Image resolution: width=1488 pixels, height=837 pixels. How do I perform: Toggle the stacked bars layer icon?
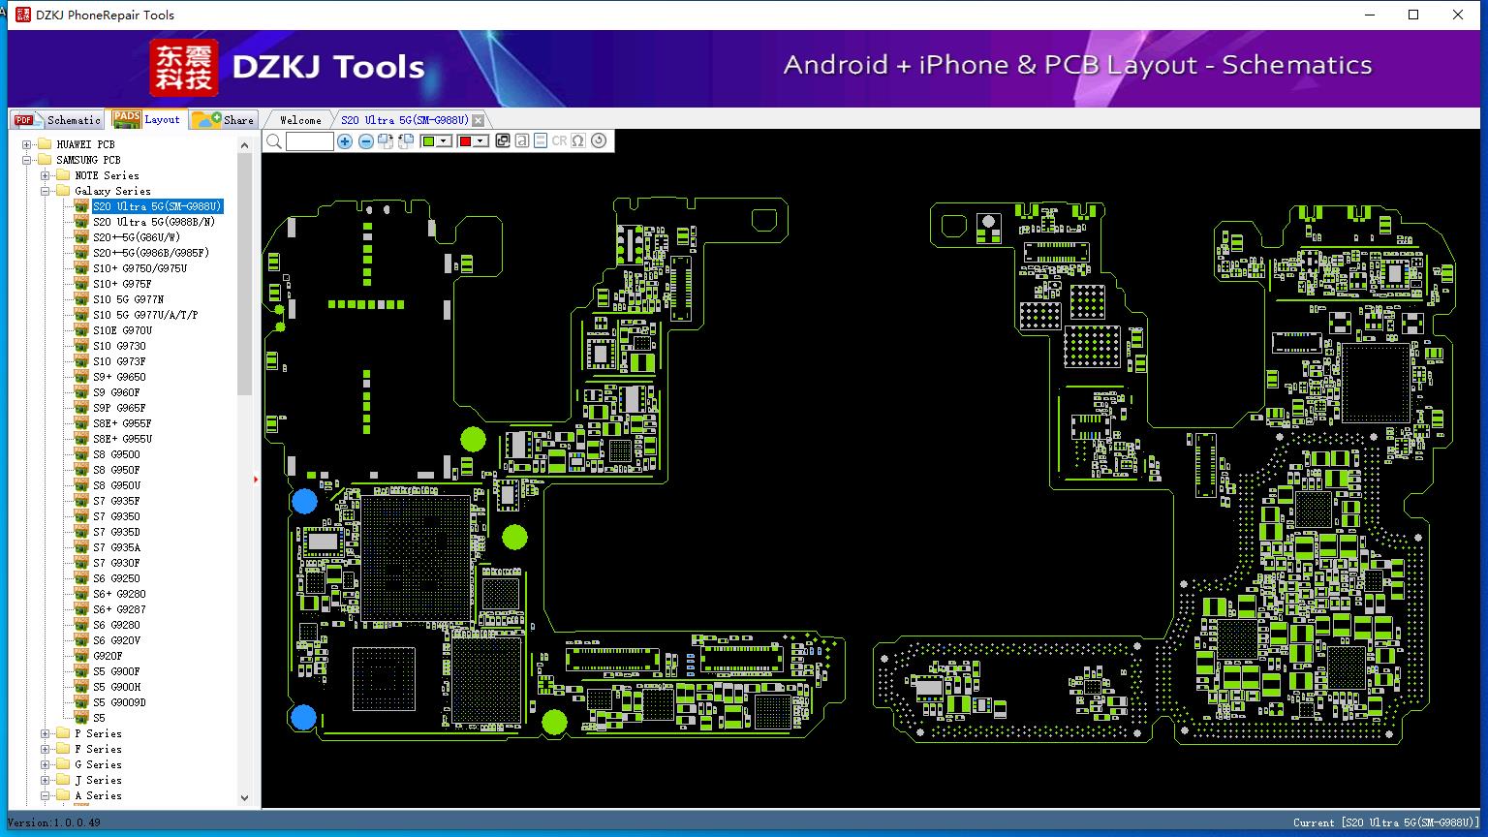point(541,140)
